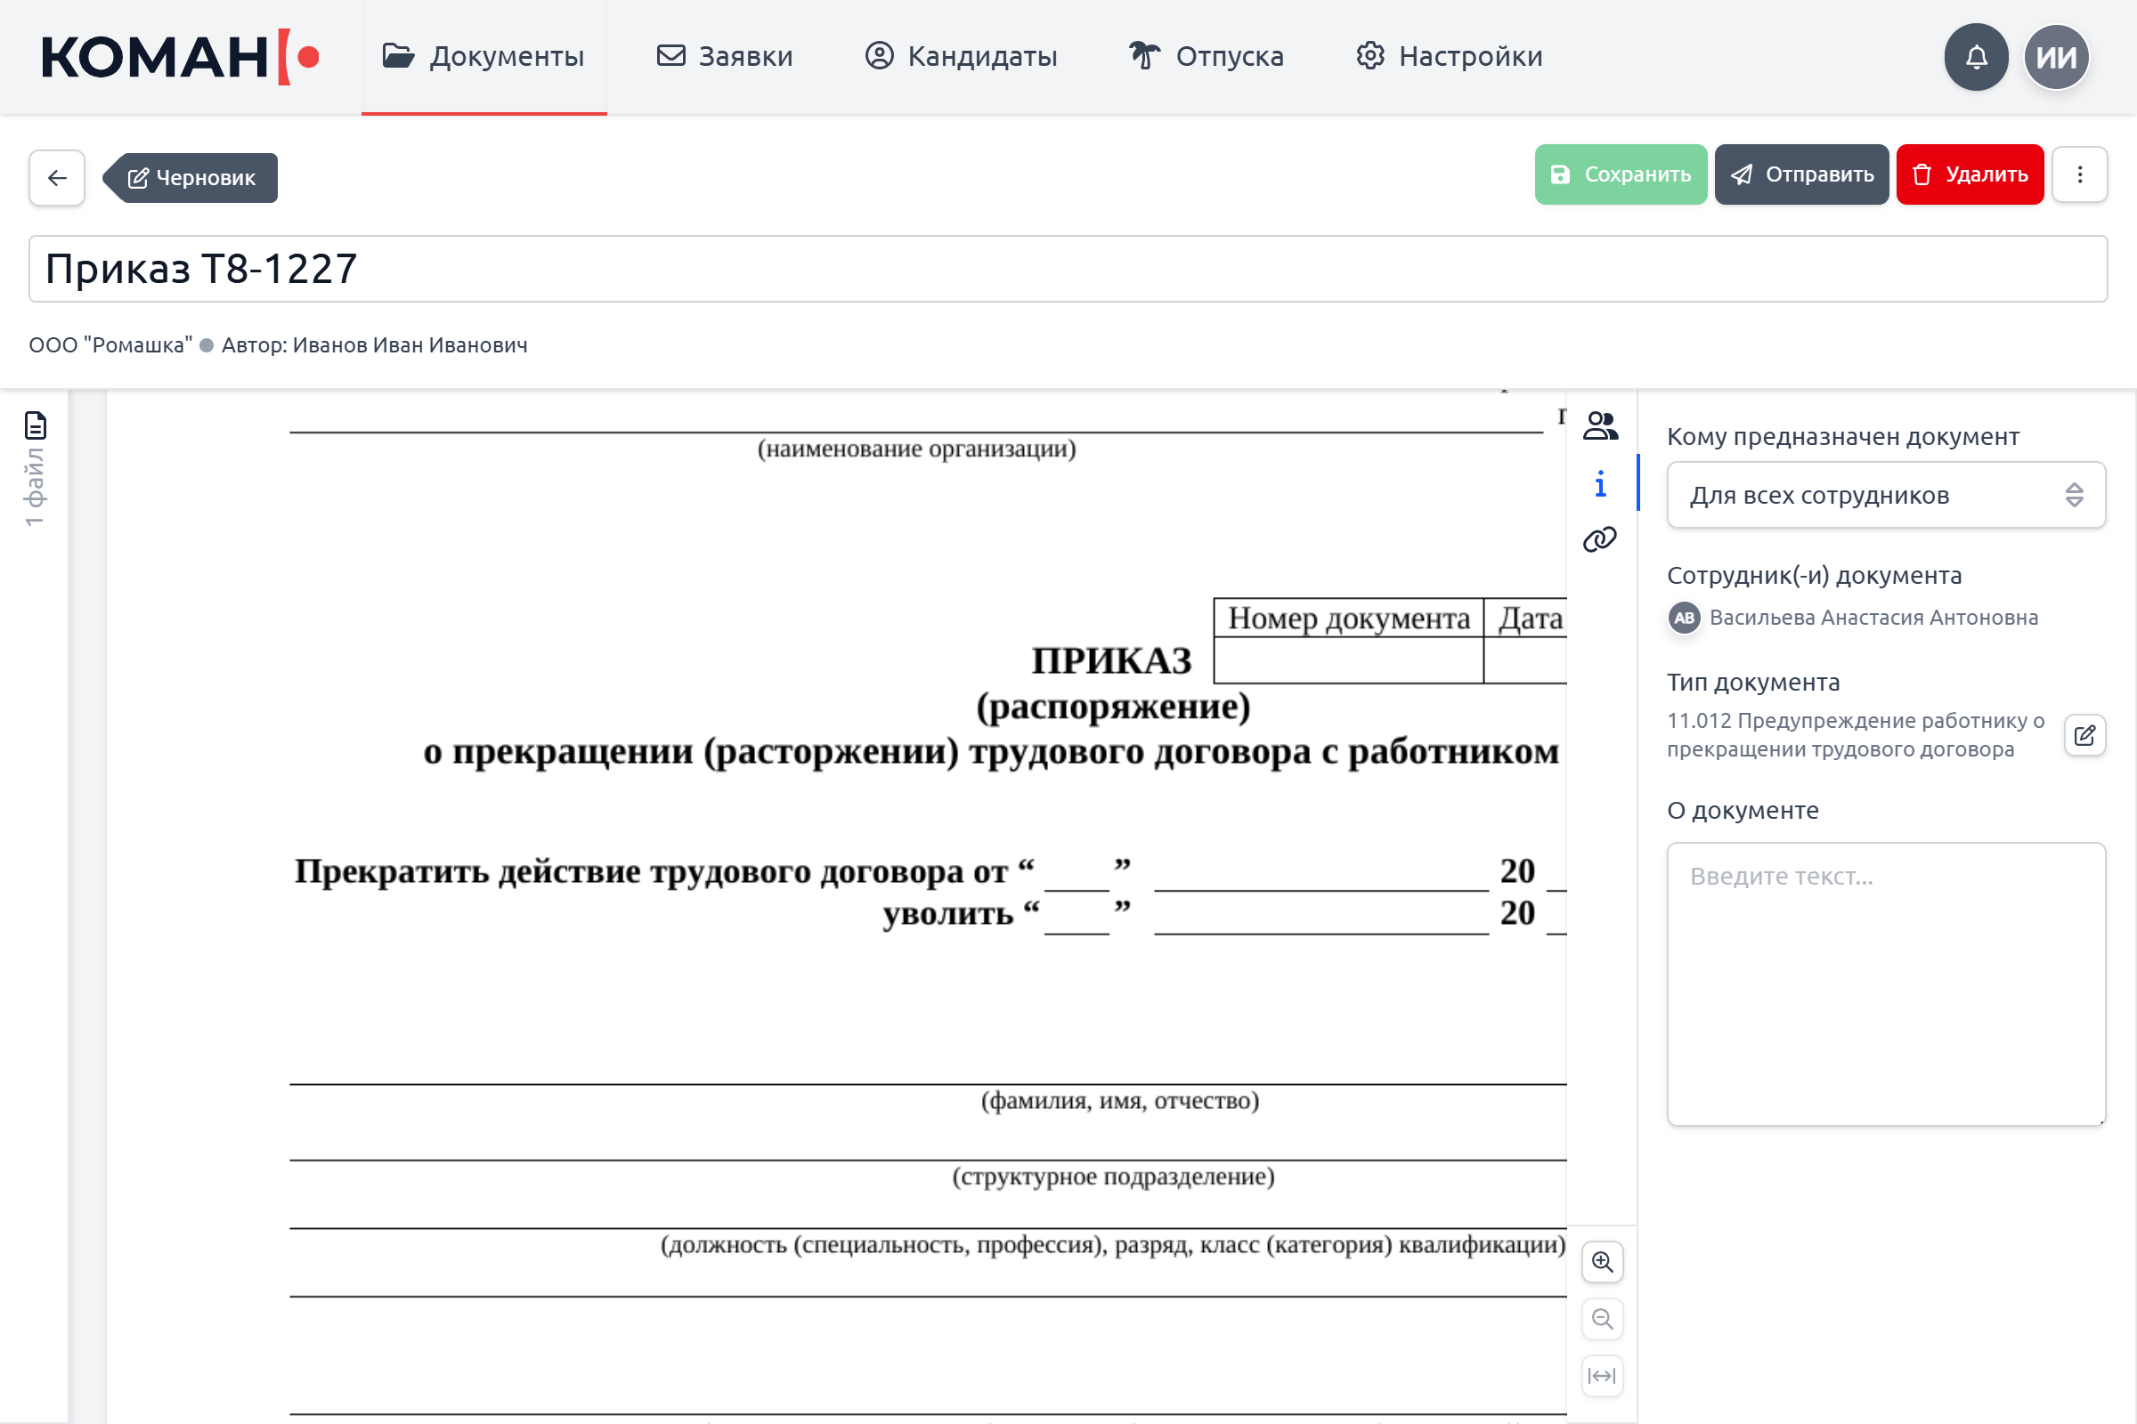
Task: Click the Отправить button
Action: [x=1801, y=174]
